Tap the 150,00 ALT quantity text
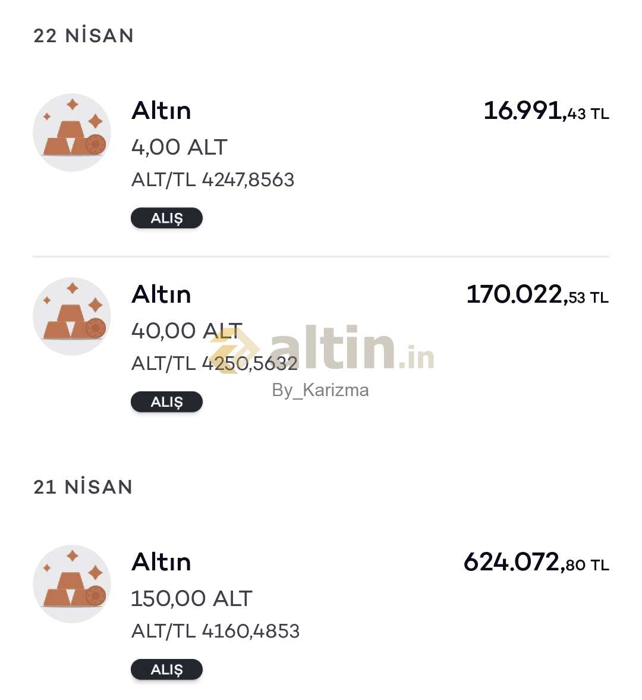This screenshot has width=642, height=700. pyautogui.click(x=191, y=599)
